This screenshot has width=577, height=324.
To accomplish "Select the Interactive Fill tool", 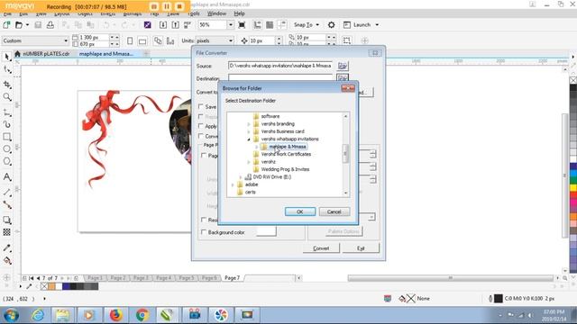I will (x=7, y=260).
